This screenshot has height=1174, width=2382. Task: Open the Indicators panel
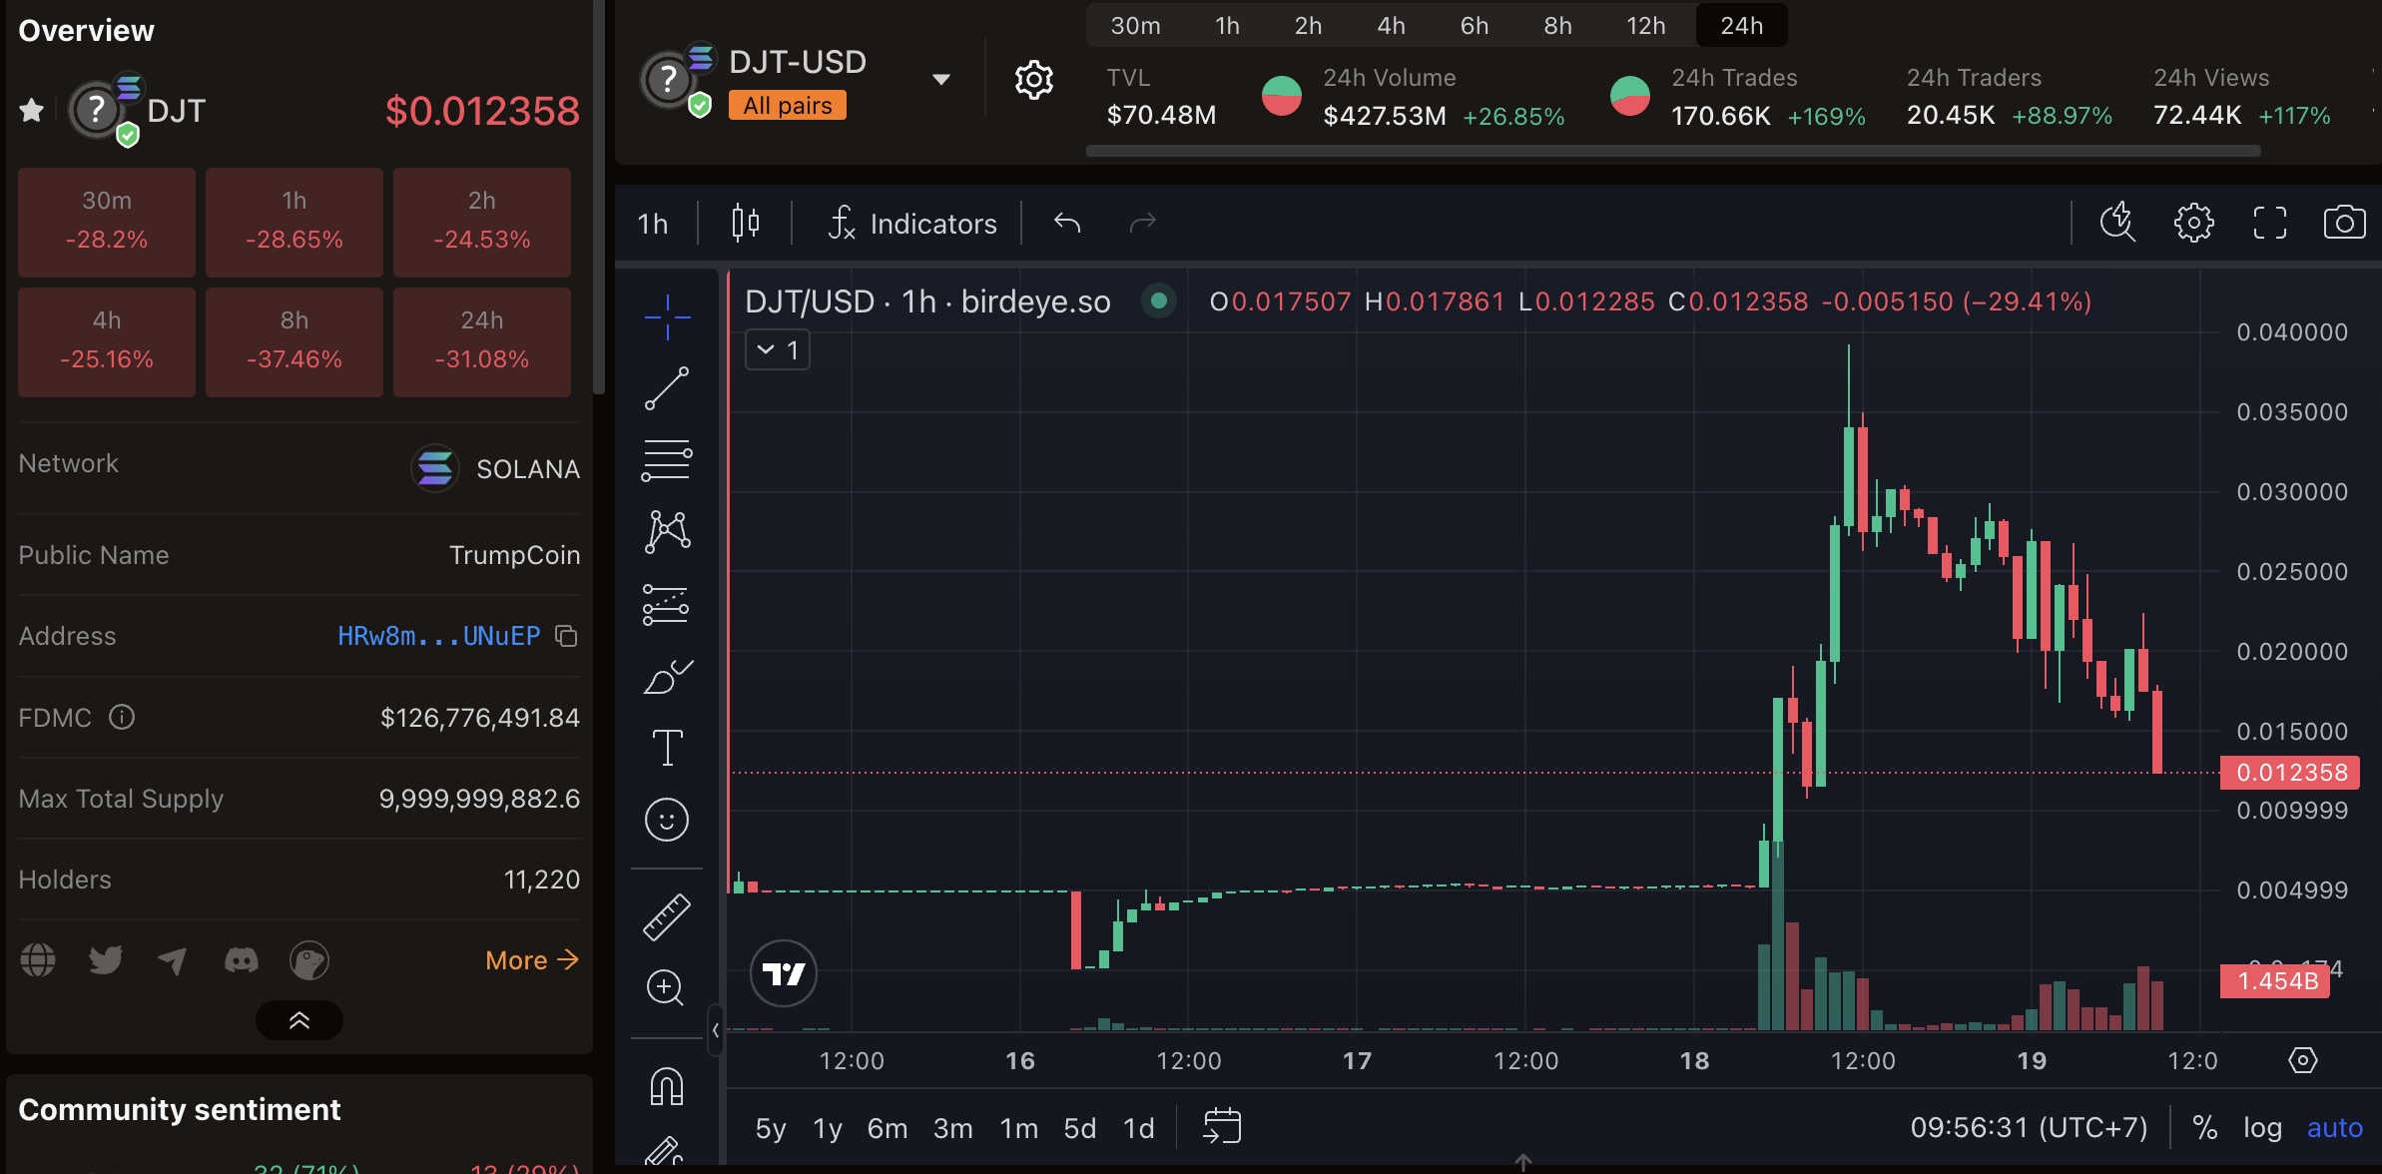point(912,224)
